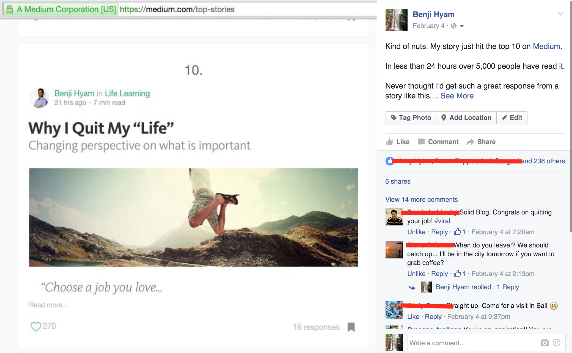Share the Facebook post
Image resolution: width=572 pixels, height=353 pixels.
[x=481, y=142]
